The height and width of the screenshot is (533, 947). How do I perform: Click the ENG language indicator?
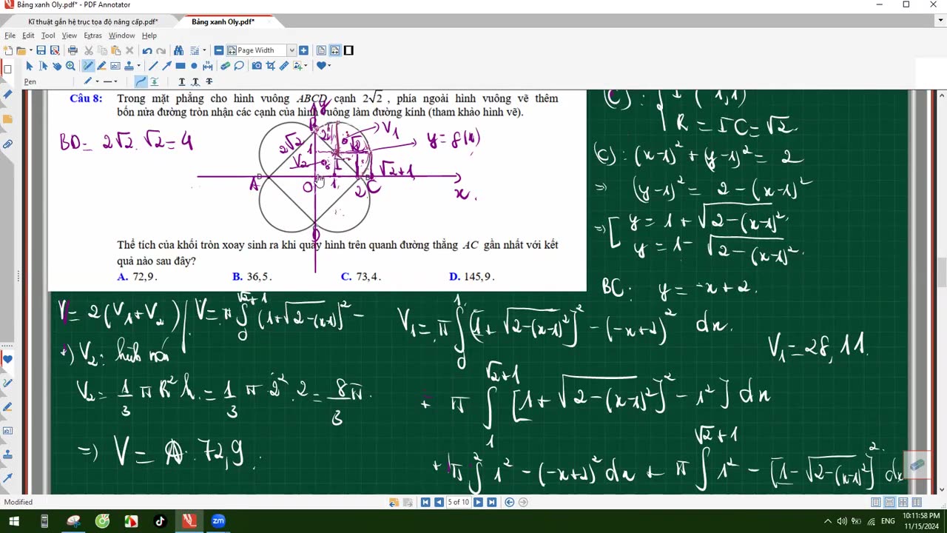888,521
